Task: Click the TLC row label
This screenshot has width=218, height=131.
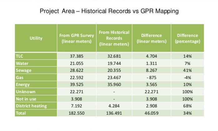Action: tap(20, 56)
